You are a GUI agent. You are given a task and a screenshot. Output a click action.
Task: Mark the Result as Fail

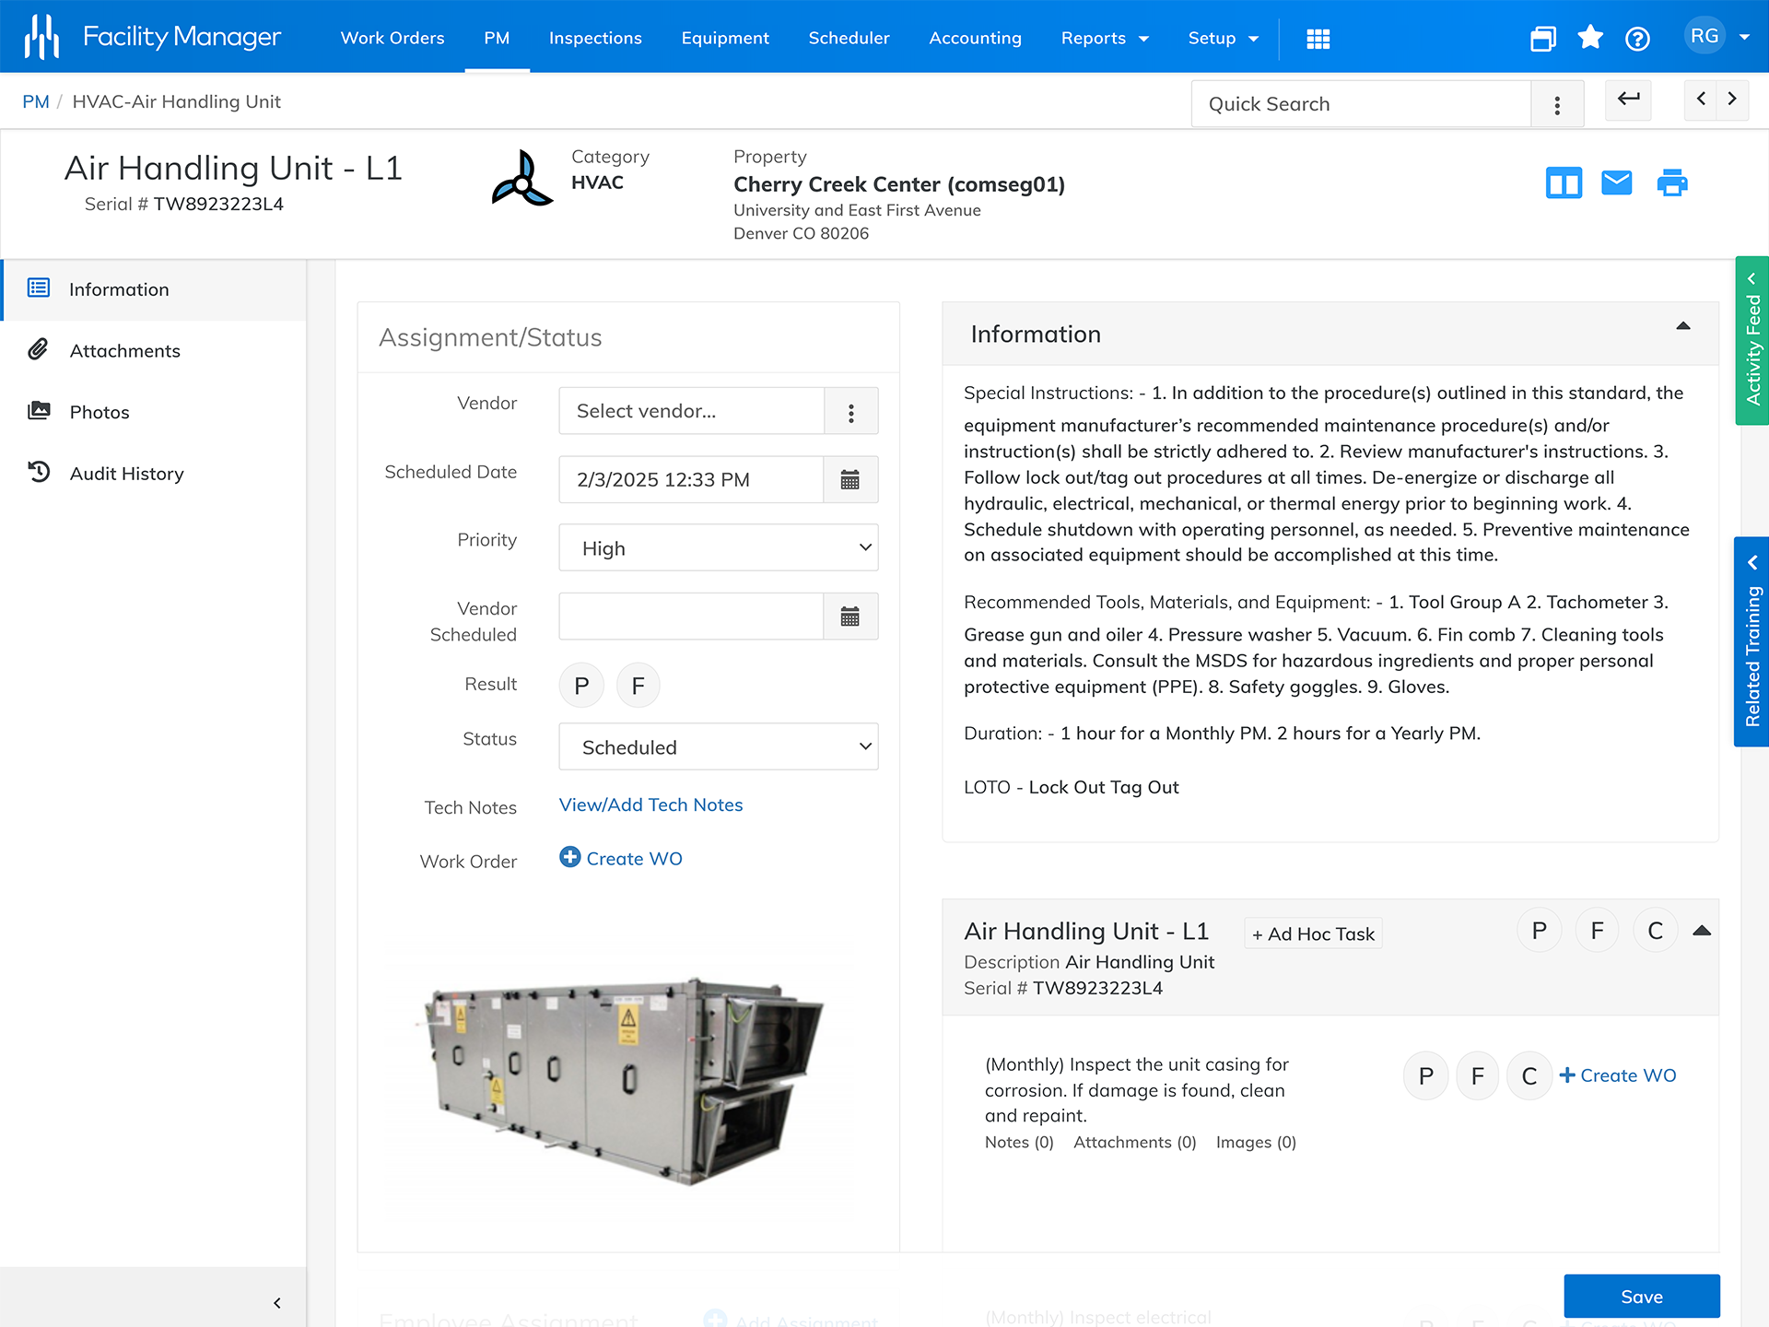click(638, 685)
